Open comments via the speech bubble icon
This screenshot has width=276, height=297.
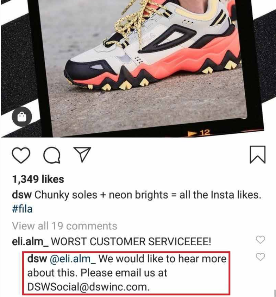click(52, 155)
